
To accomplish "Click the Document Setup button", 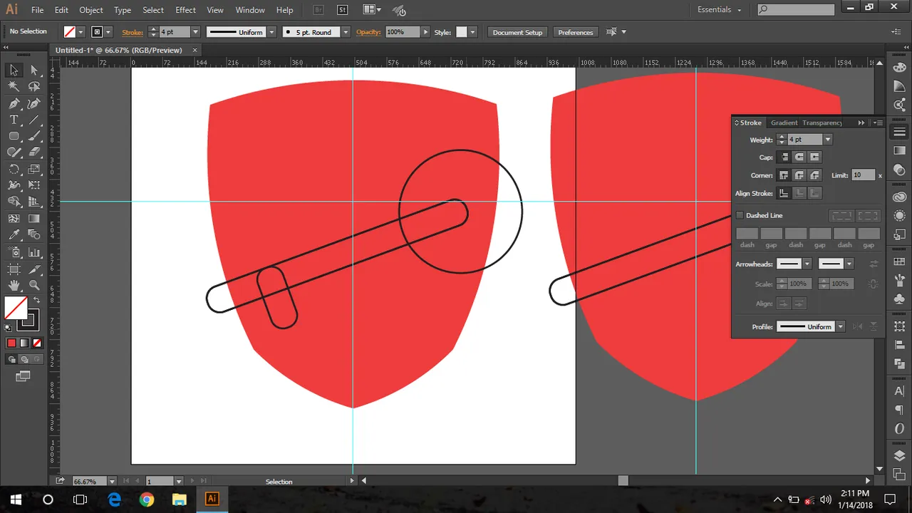I will point(517,32).
